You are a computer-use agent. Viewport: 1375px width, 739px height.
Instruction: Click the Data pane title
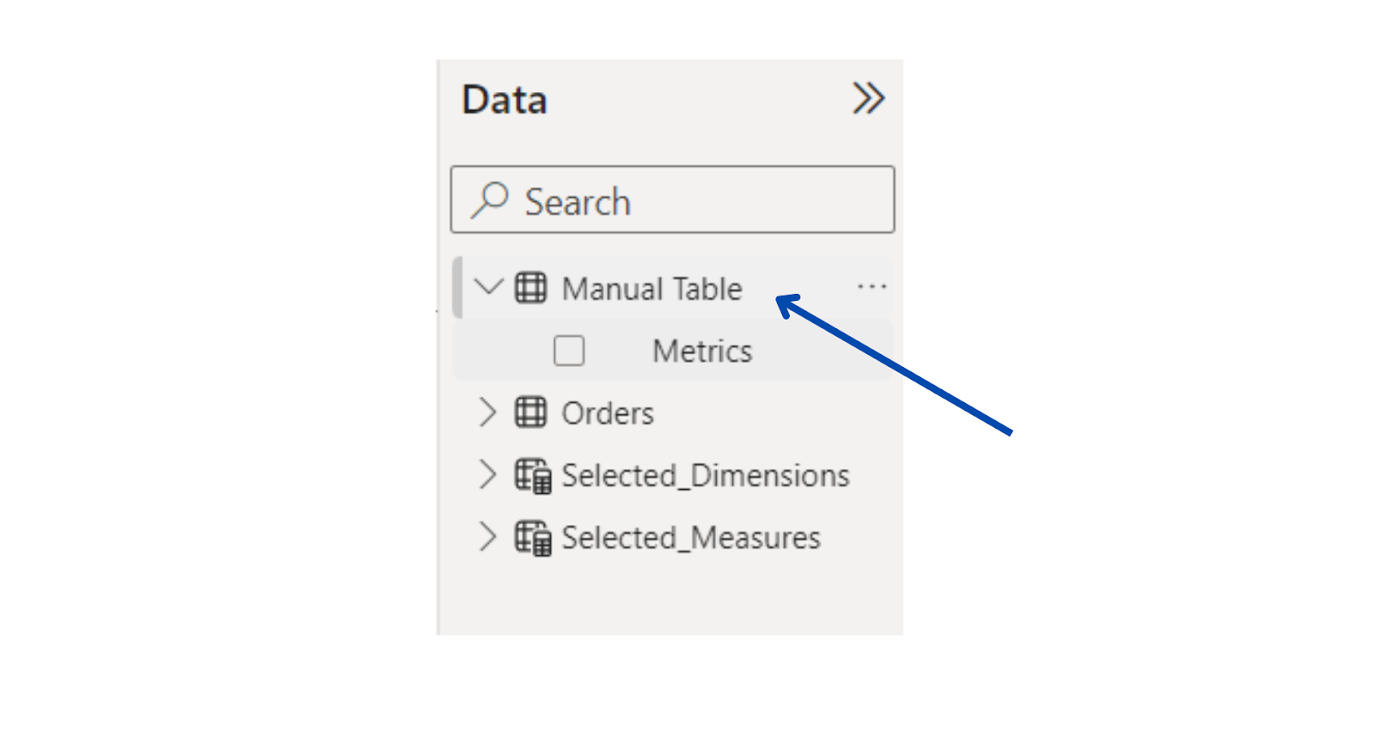(504, 100)
